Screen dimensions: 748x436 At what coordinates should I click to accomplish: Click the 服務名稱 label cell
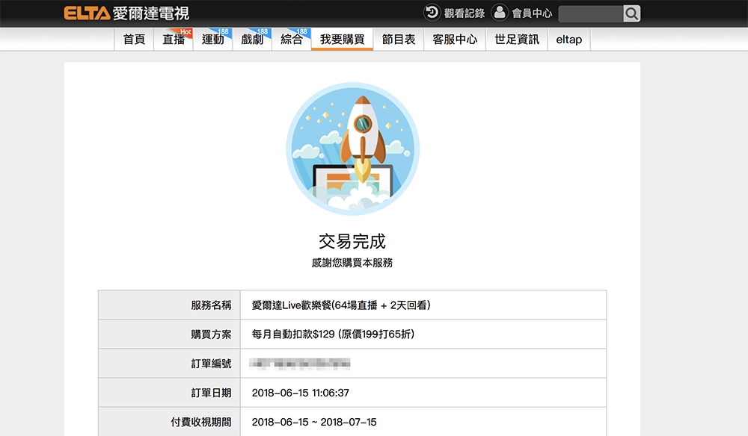169,305
